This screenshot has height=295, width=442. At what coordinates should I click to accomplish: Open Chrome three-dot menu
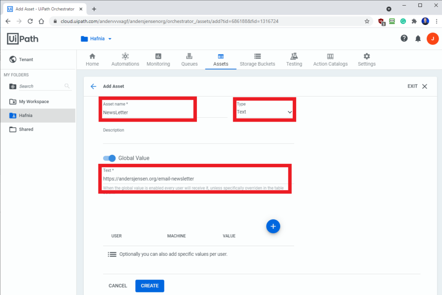click(436, 21)
